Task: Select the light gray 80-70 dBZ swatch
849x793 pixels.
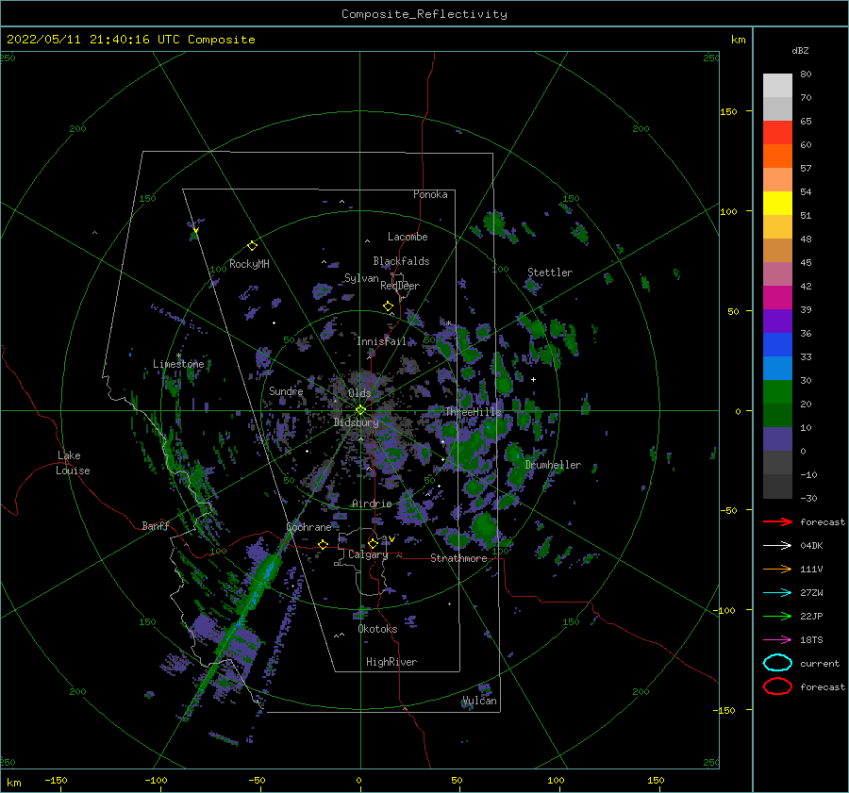Action: click(777, 86)
